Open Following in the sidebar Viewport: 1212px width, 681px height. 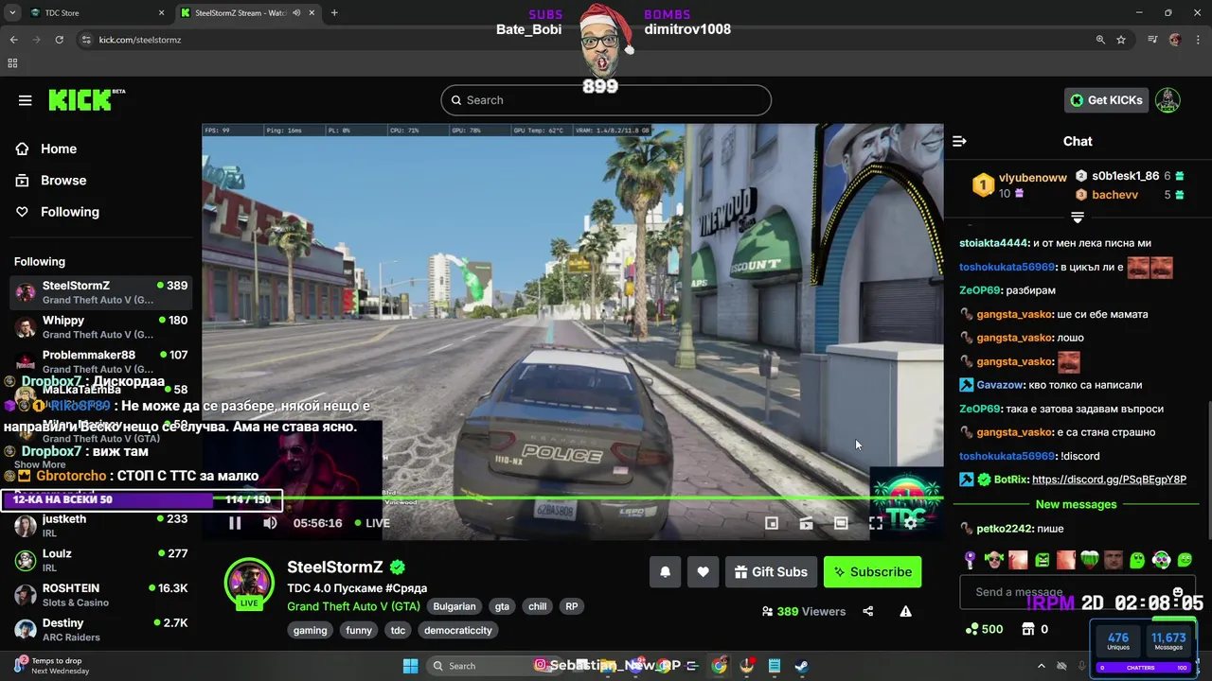[70, 212]
